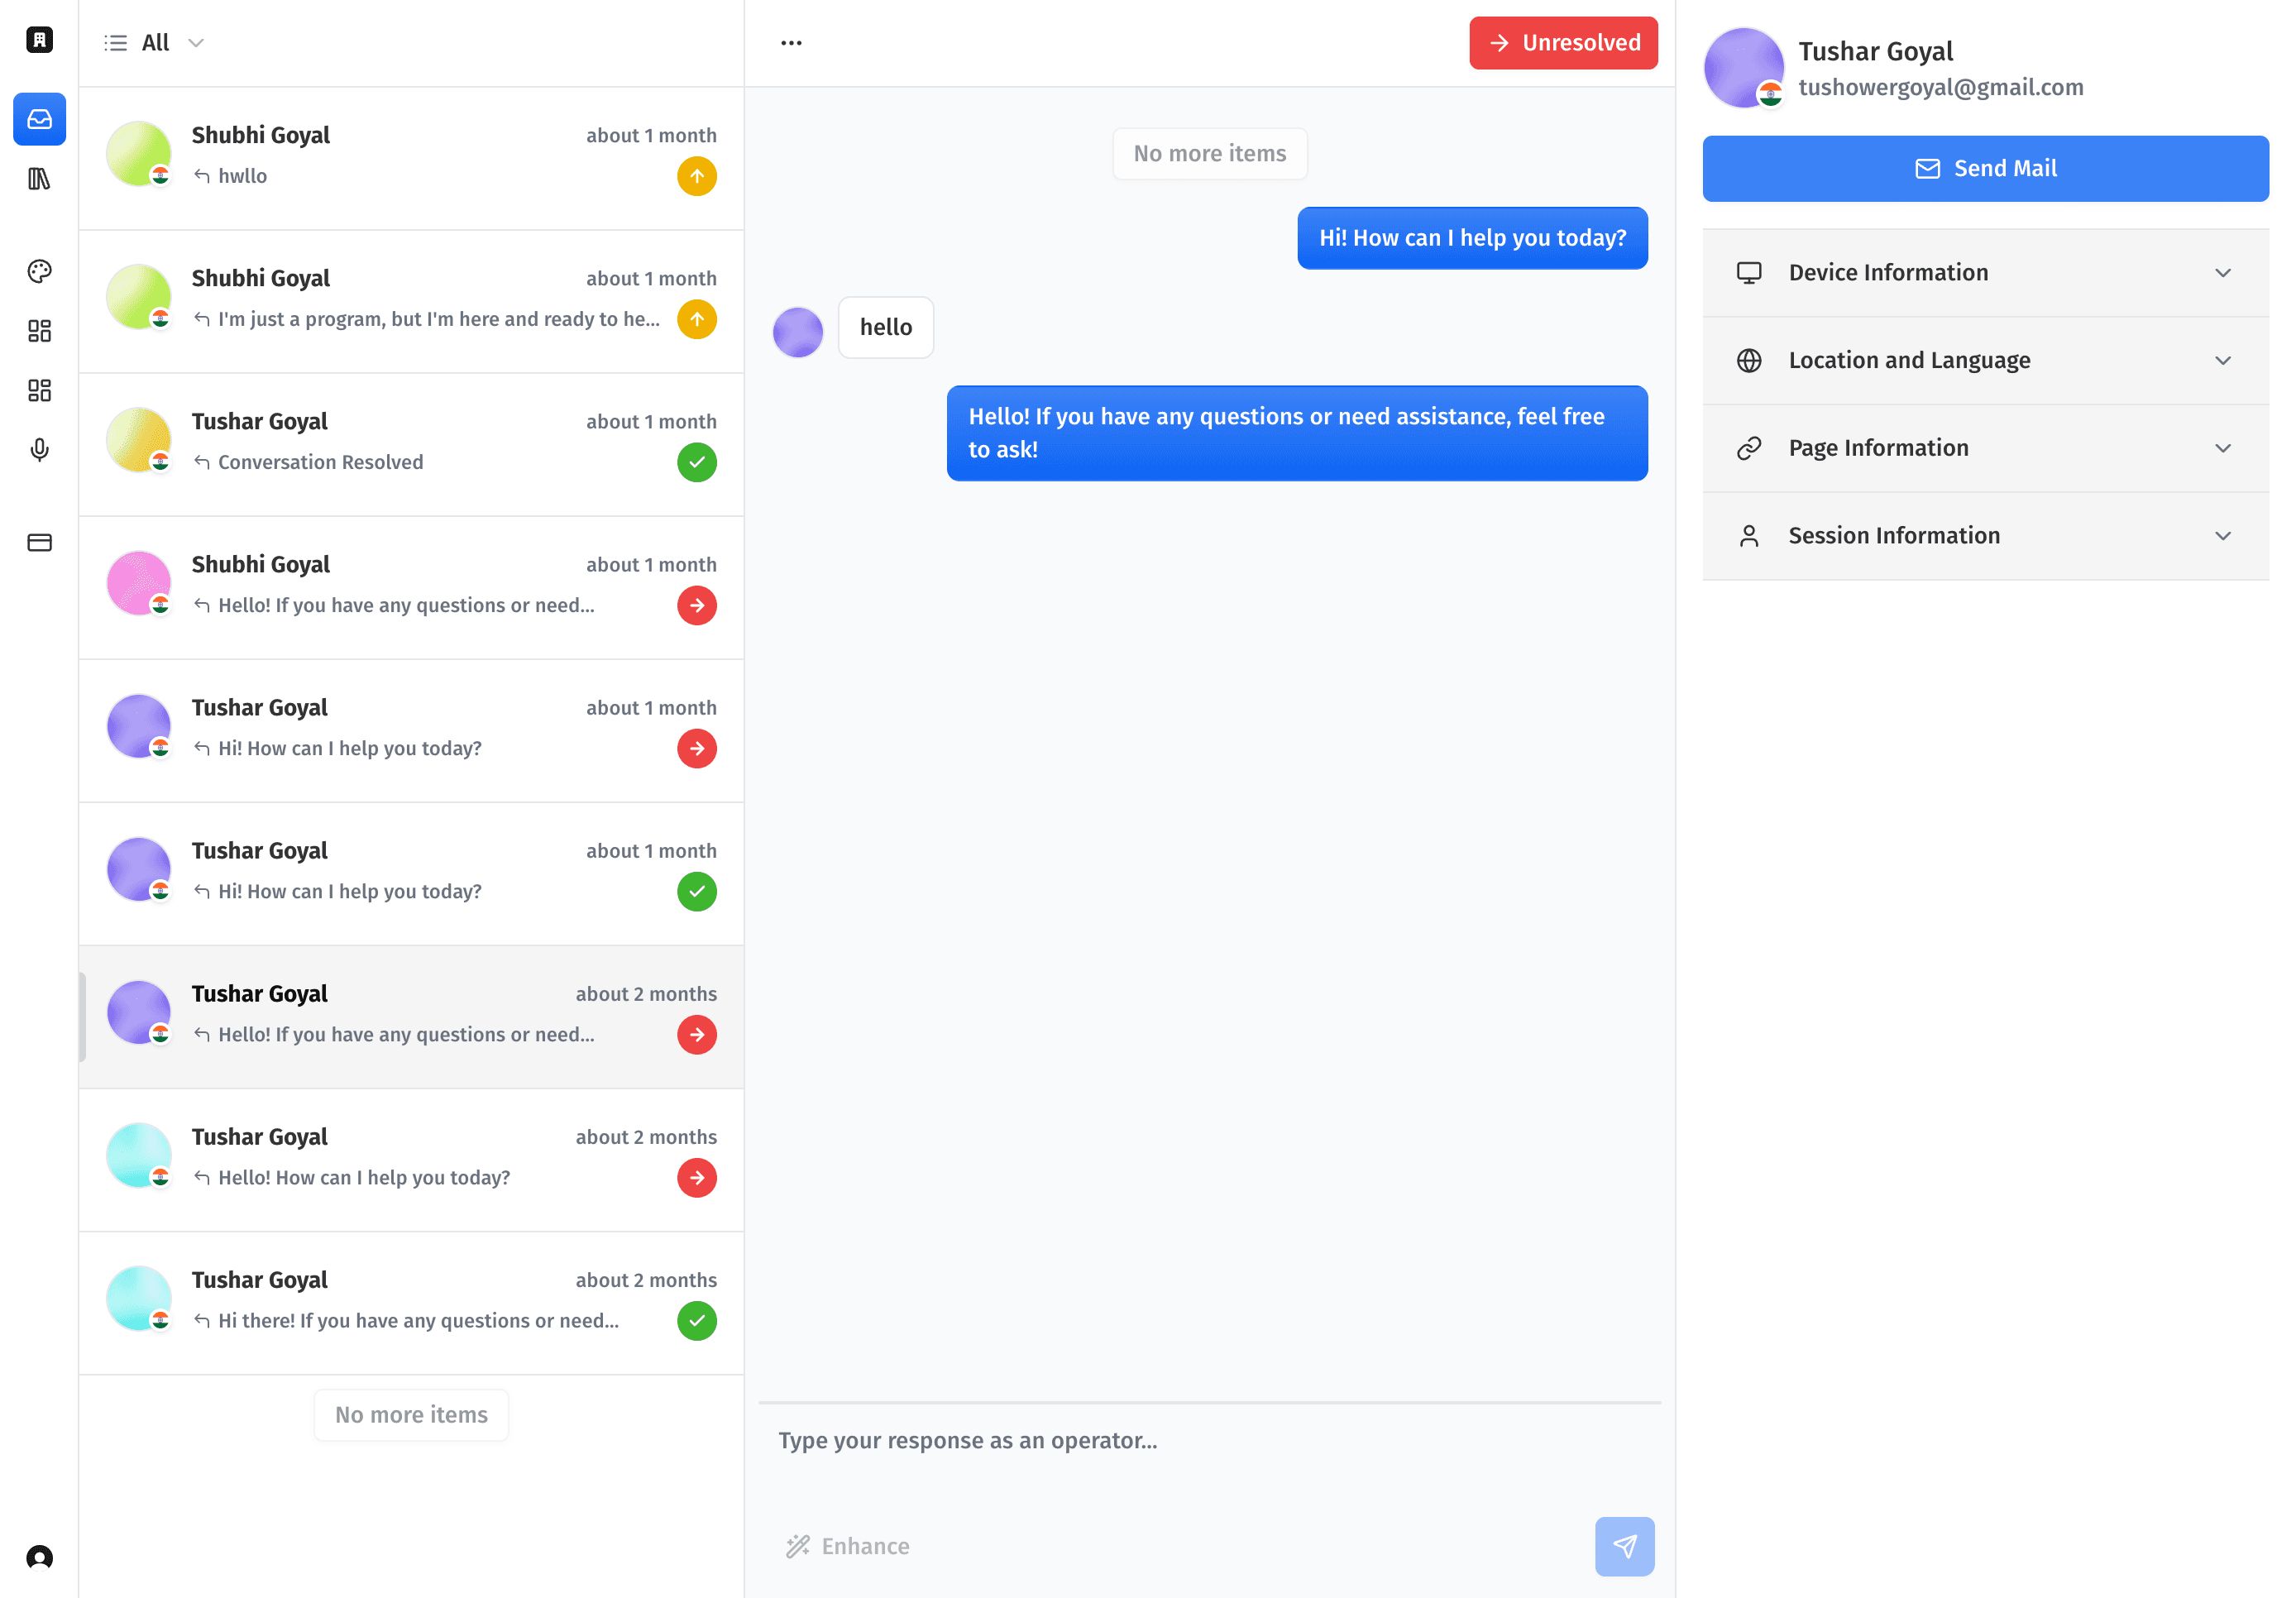Click the Send Mail button

[x=1985, y=168]
